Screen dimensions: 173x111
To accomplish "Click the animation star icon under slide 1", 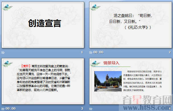I will coord(3,52).
